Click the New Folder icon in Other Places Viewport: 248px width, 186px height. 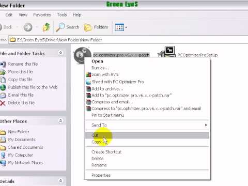(3, 132)
